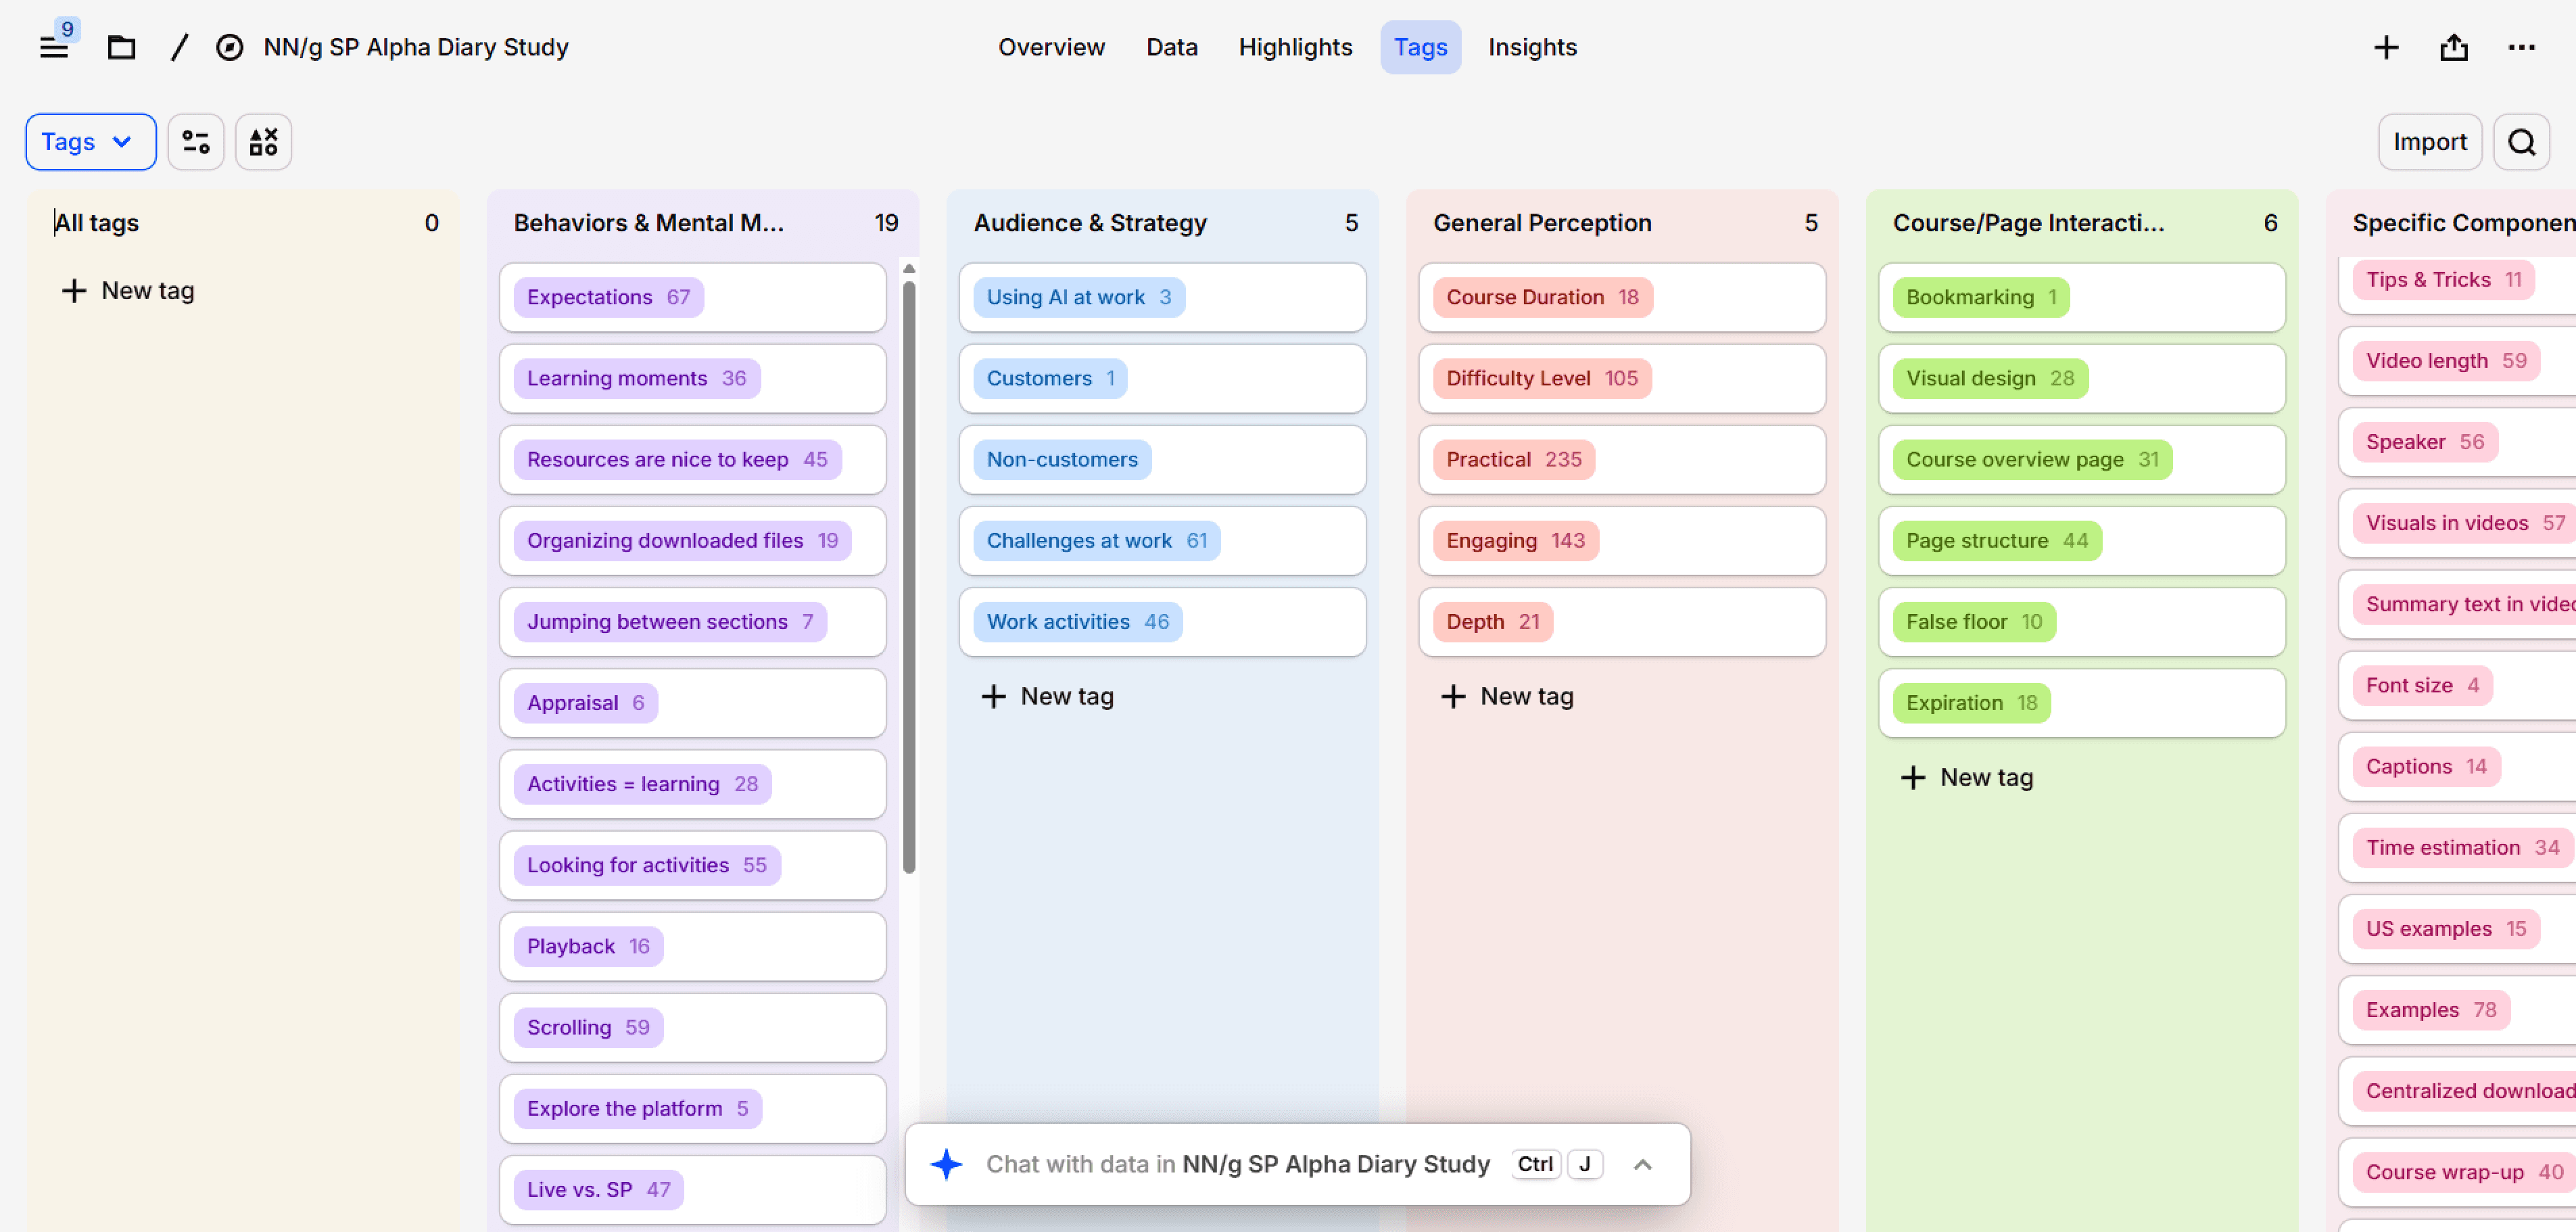This screenshot has height=1232, width=2576.
Task: Click the Chat with data input field
Action: coord(1237,1164)
